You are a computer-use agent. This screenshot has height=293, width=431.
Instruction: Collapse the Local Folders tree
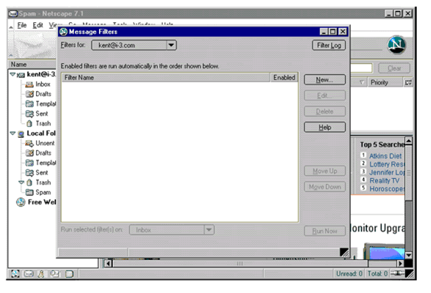tap(12, 134)
